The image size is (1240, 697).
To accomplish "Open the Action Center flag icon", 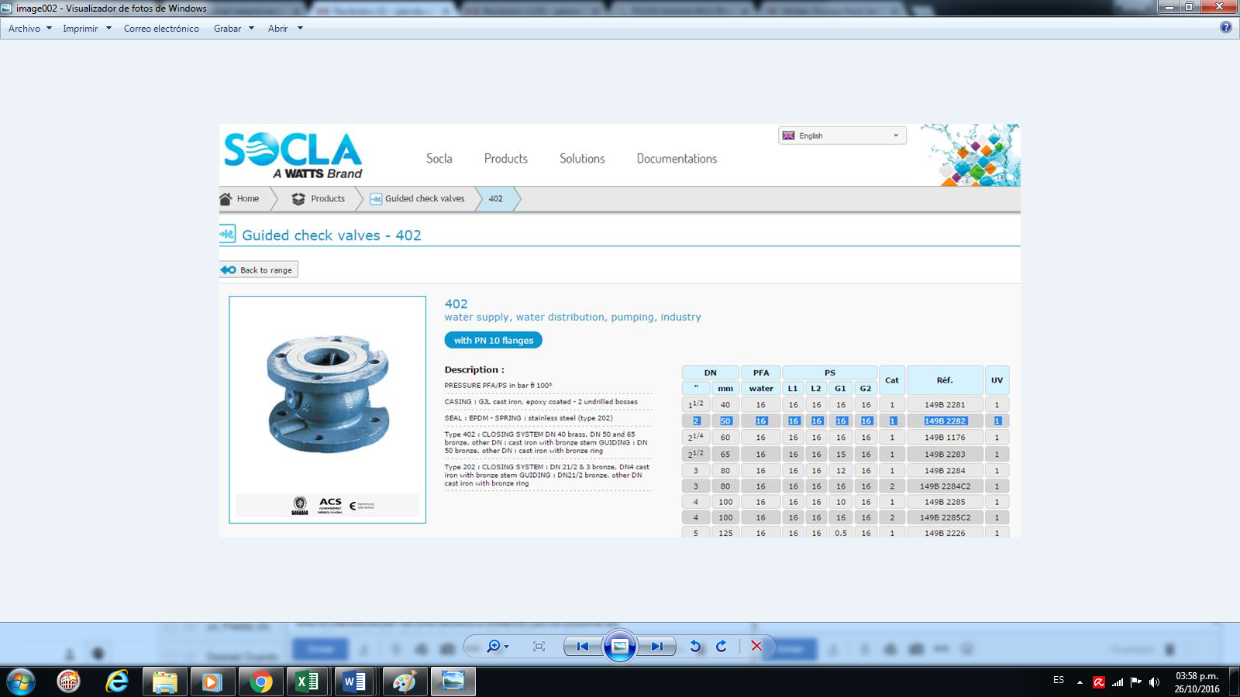I will (1136, 682).
